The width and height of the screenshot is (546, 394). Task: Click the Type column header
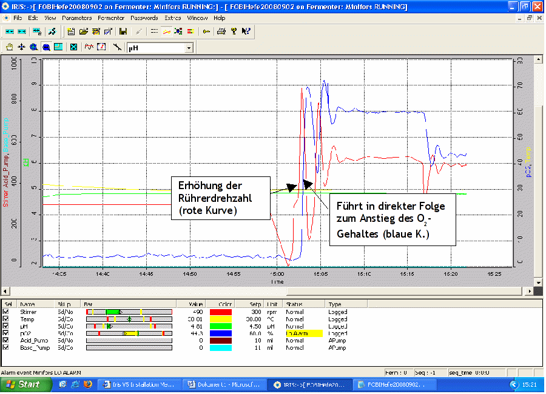click(x=346, y=304)
